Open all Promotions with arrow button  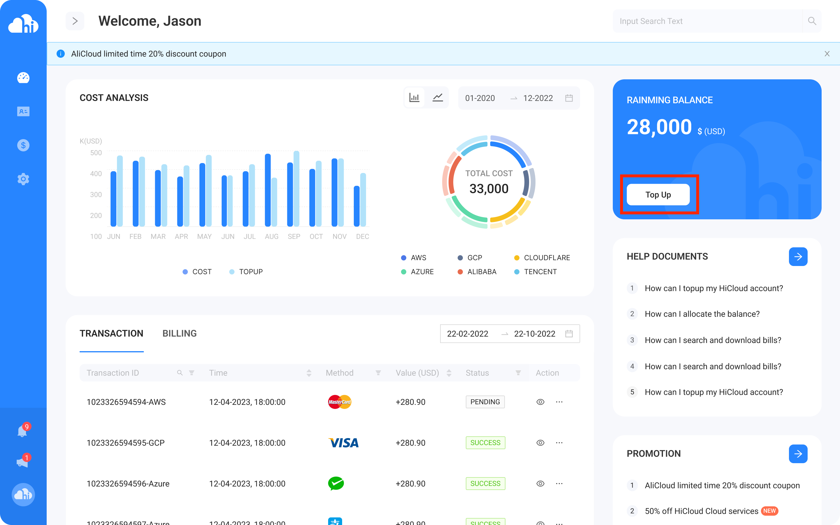click(798, 454)
